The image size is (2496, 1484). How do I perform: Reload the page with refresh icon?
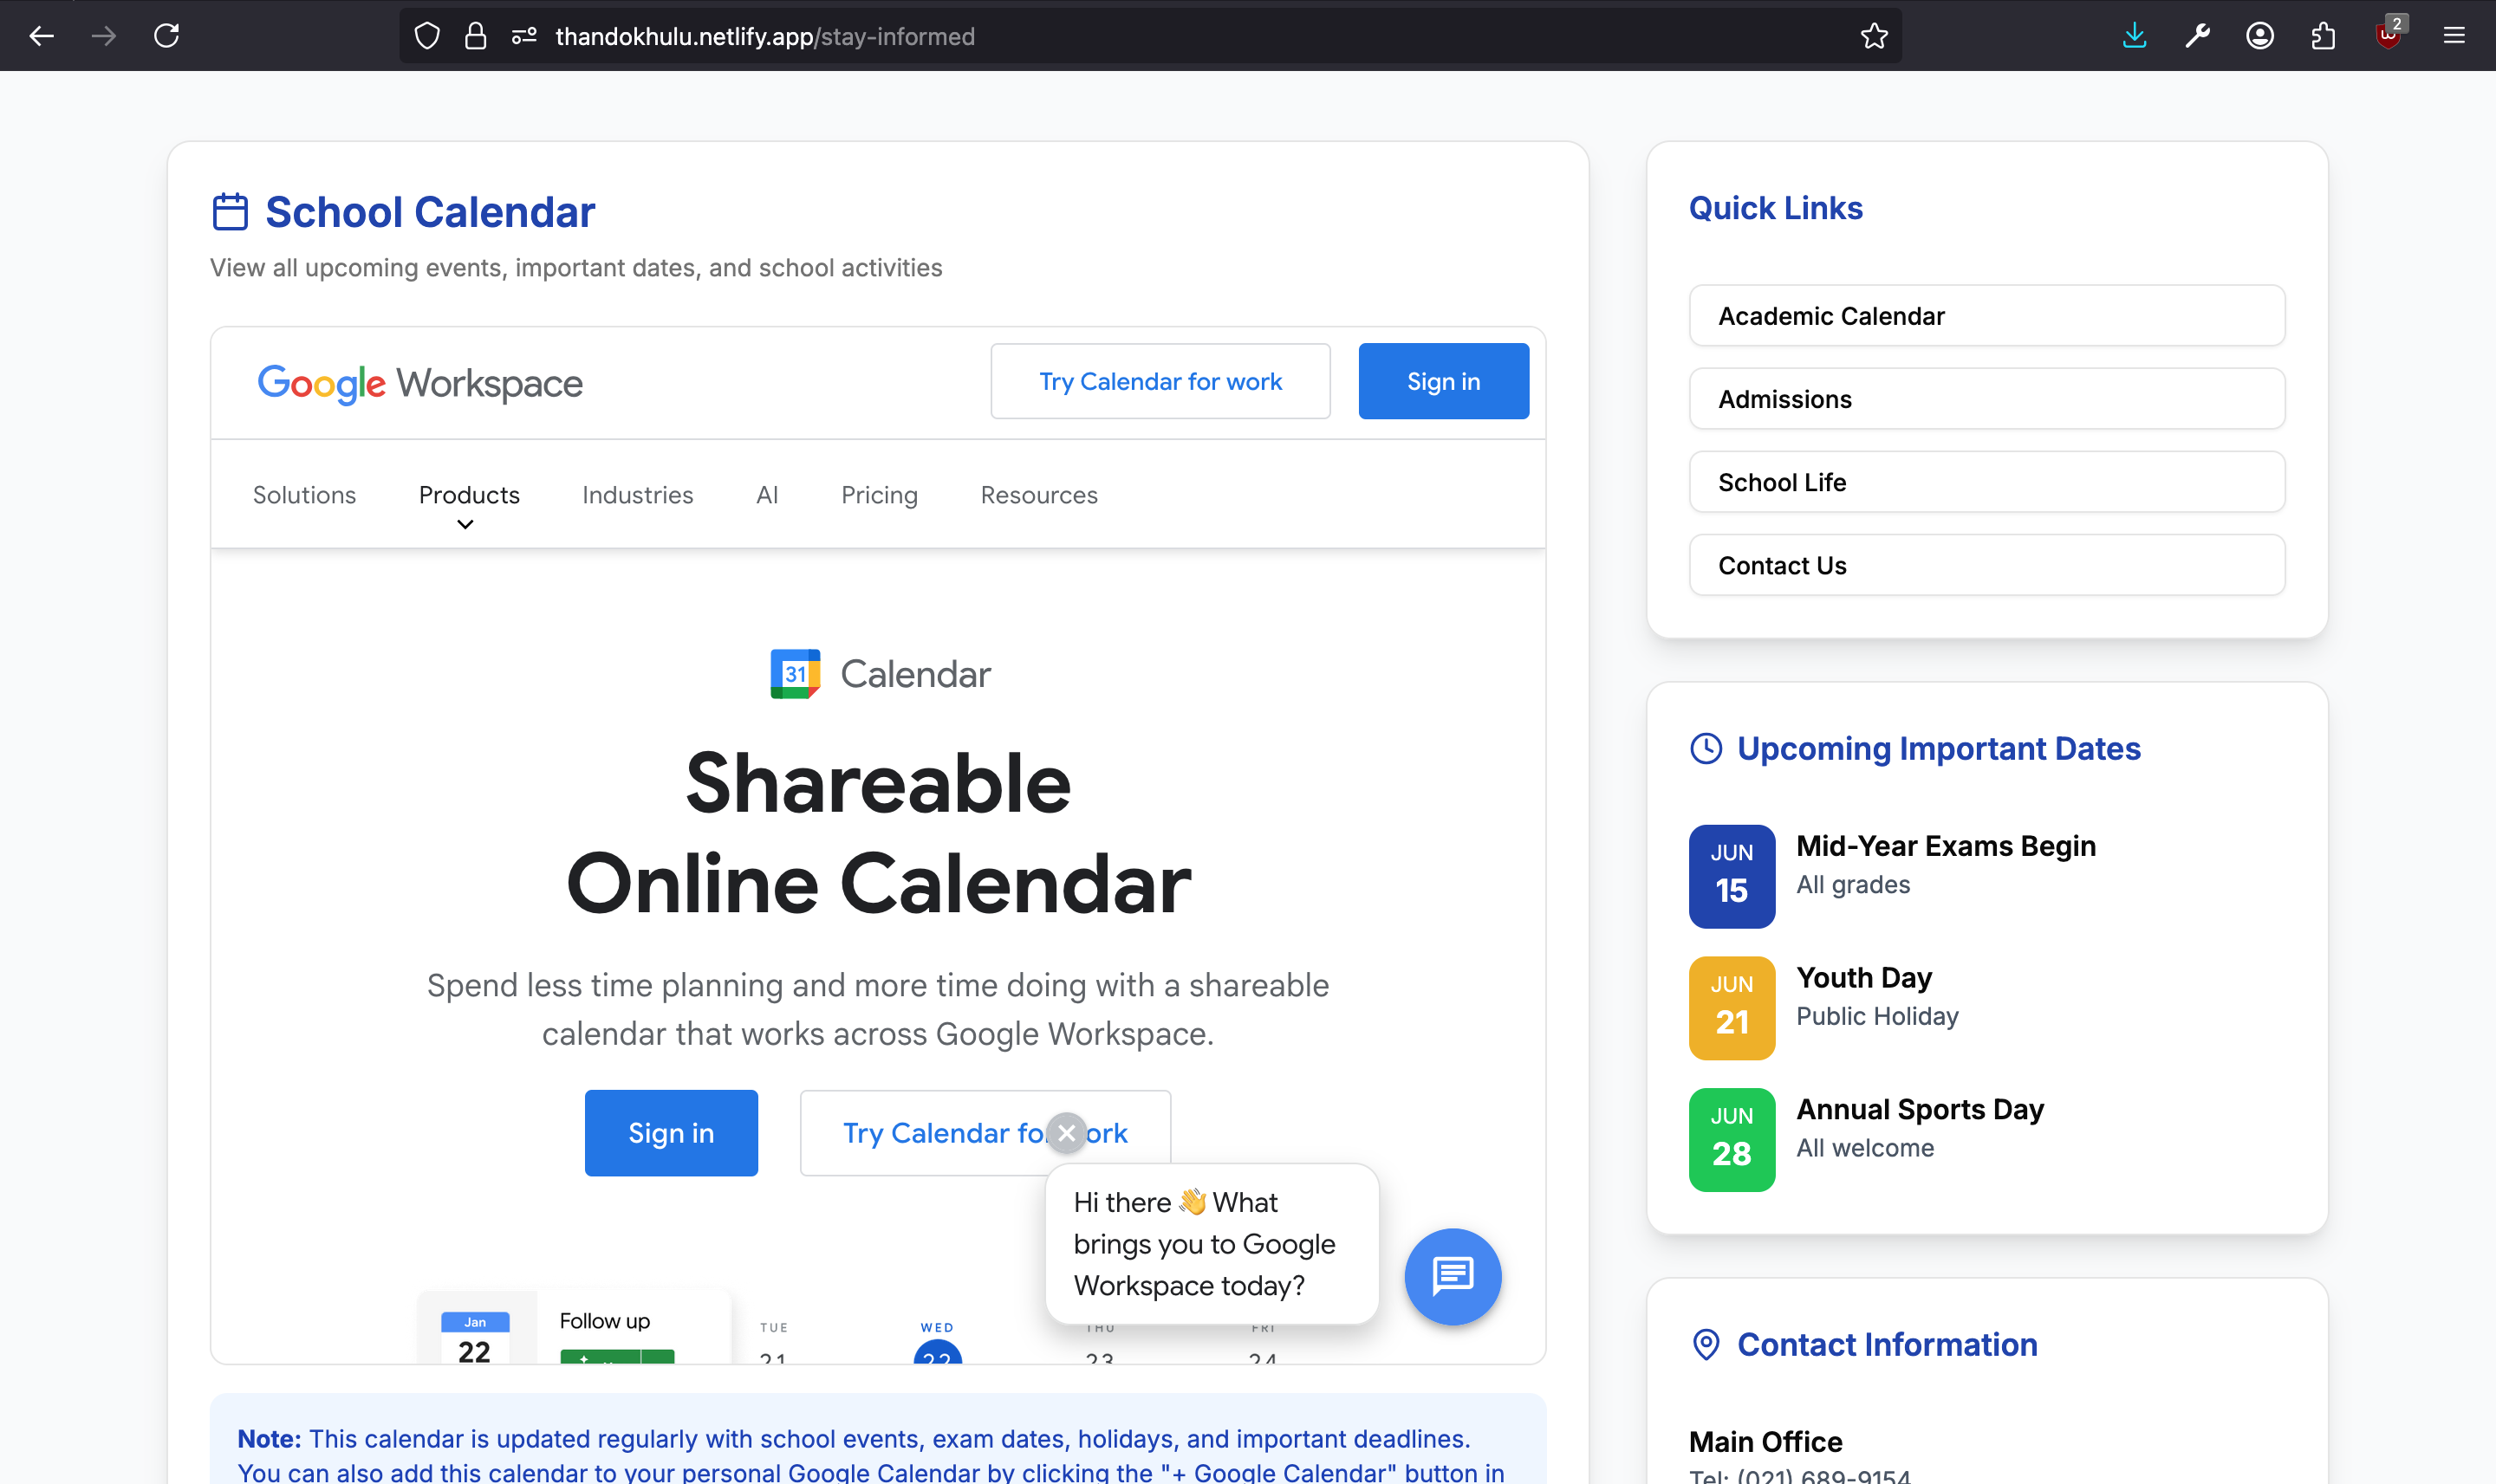166,36
